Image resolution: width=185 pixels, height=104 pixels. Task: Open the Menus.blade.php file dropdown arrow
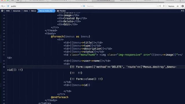(54, 11)
